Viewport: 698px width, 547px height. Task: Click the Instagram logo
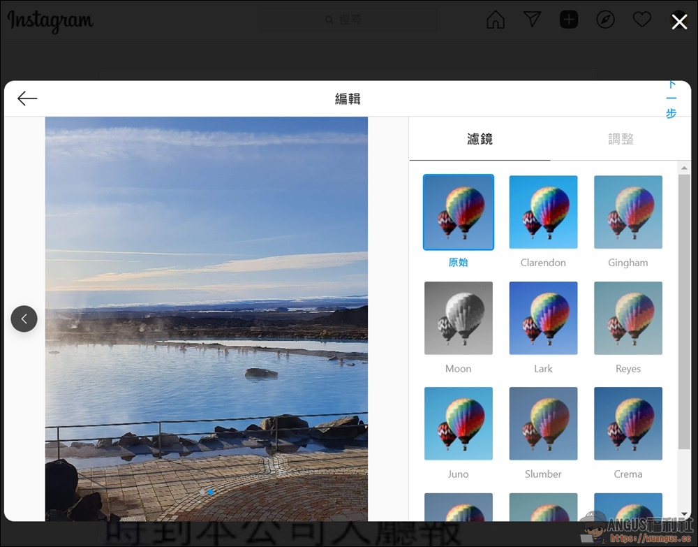[50, 21]
